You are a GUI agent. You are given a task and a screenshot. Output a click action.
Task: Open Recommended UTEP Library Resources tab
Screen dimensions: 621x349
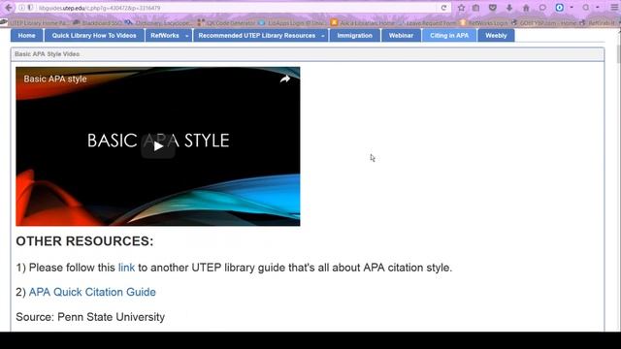[x=256, y=36]
